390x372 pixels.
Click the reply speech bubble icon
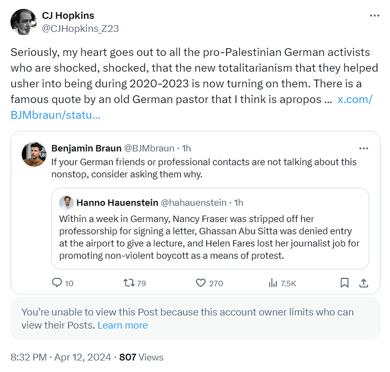(x=58, y=283)
